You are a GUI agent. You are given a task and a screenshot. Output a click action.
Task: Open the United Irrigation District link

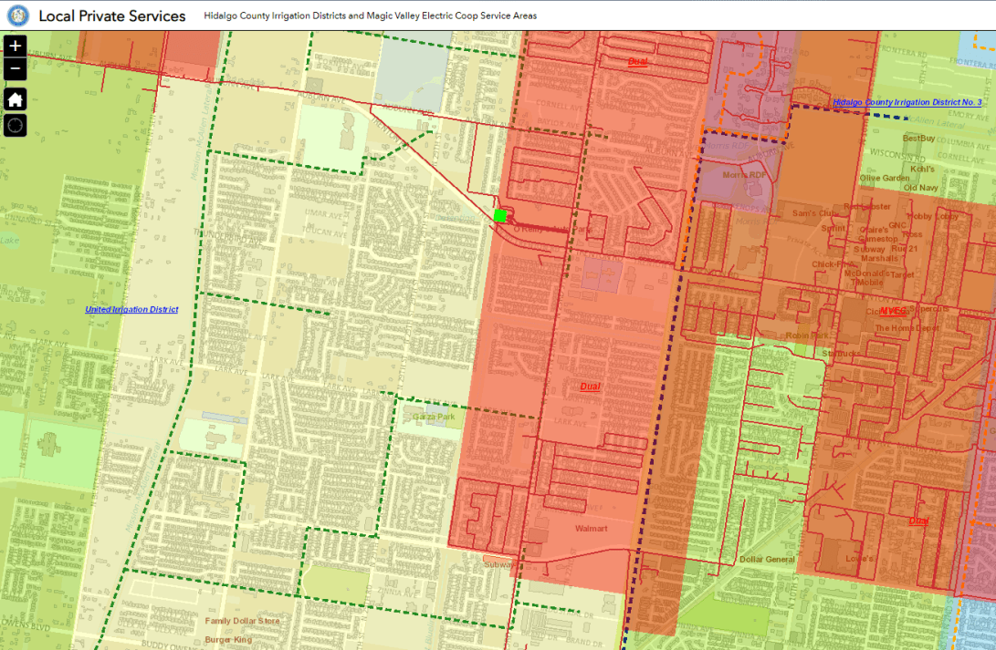point(131,309)
